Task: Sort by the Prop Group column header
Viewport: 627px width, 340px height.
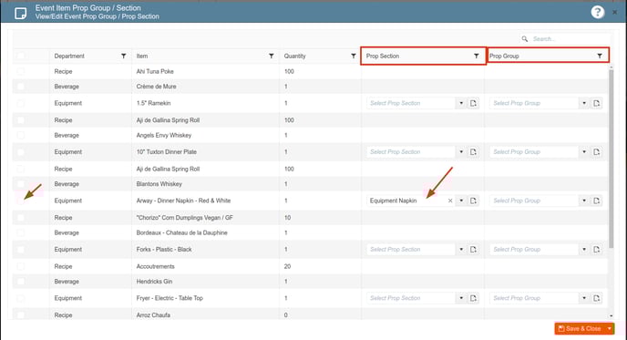Action: (504, 56)
